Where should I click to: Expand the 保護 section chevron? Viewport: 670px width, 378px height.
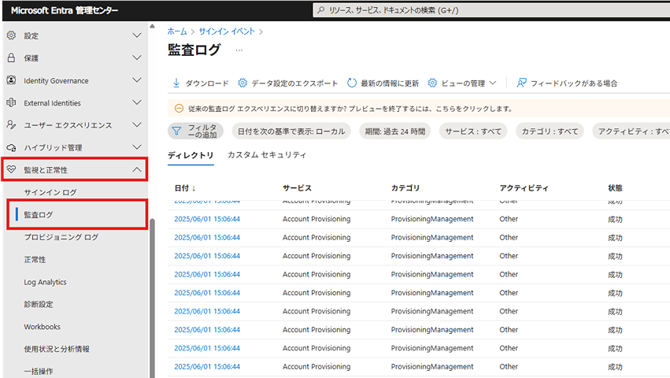point(137,57)
